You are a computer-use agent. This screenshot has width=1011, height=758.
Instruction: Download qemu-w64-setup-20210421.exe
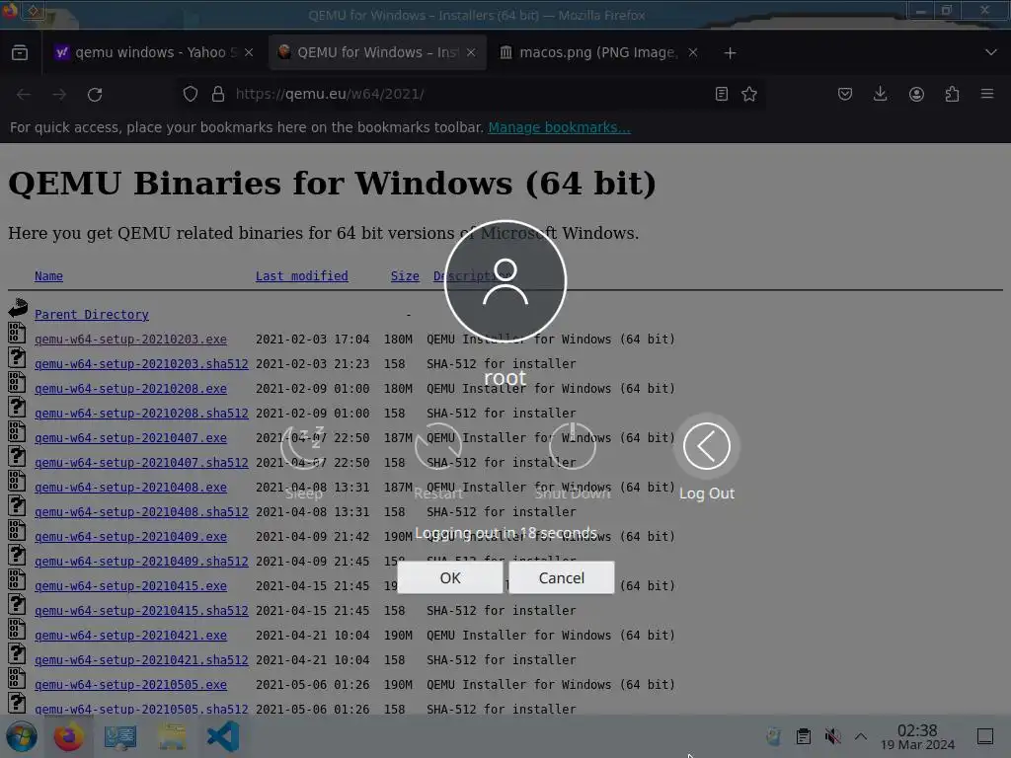click(x=131, y=636)
